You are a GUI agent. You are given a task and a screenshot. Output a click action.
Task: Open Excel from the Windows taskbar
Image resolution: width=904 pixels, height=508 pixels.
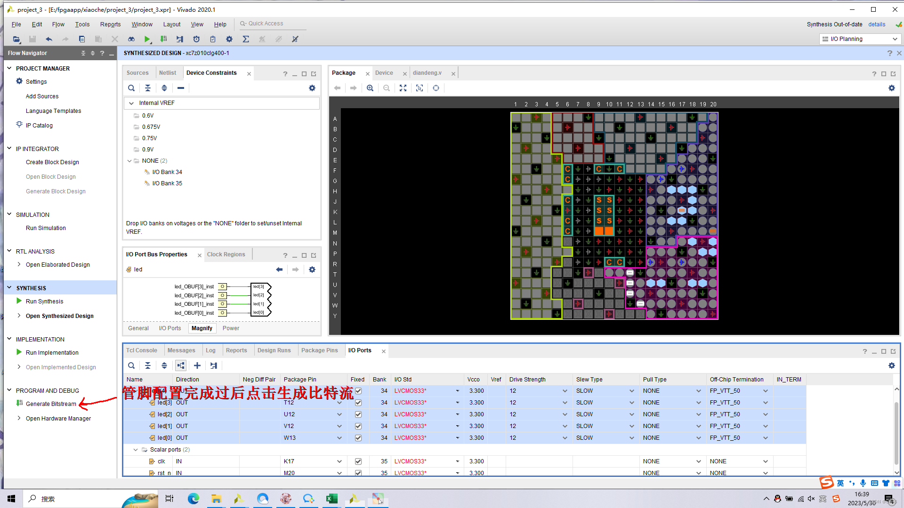coord(331,499)
